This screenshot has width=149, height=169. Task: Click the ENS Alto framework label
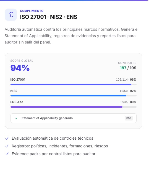tap(17, 102)
